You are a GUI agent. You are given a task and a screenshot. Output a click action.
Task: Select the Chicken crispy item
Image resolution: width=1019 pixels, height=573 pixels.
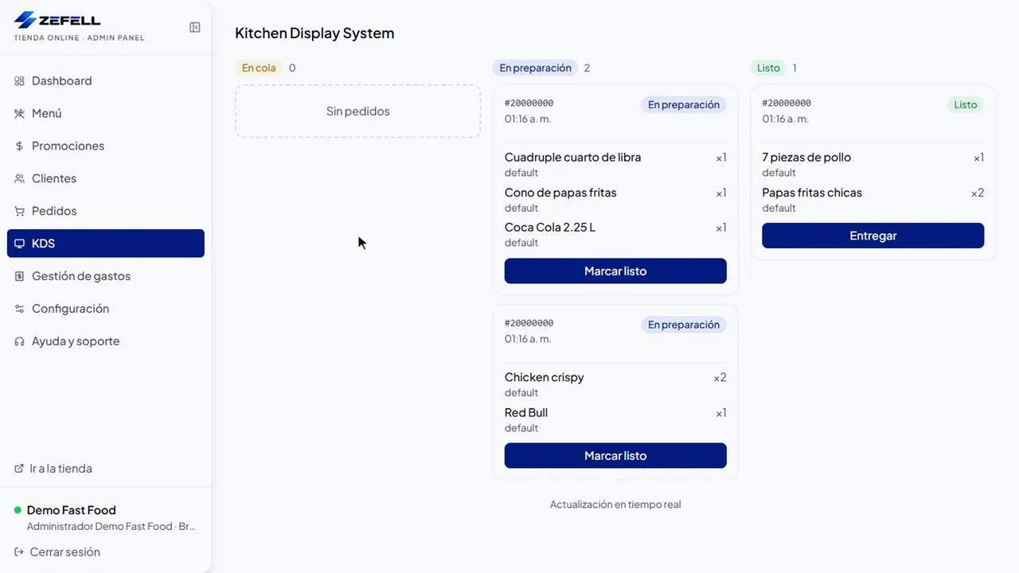545,377
